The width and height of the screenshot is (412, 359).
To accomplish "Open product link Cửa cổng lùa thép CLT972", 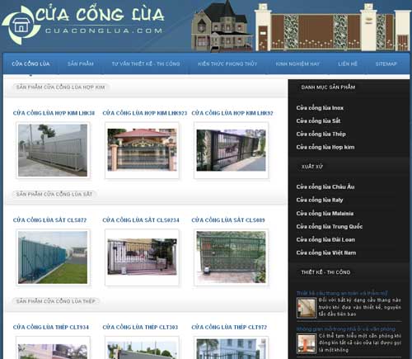I will [x=229, y=327].
